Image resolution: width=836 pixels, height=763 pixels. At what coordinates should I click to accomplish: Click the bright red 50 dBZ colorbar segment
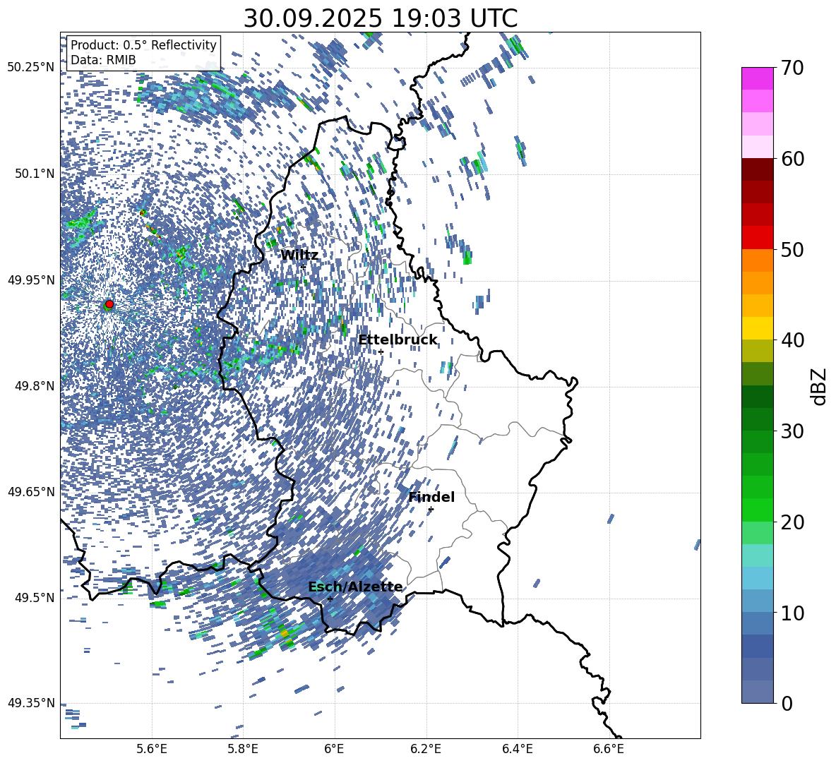pyautogui.click(x=757, y=238)
